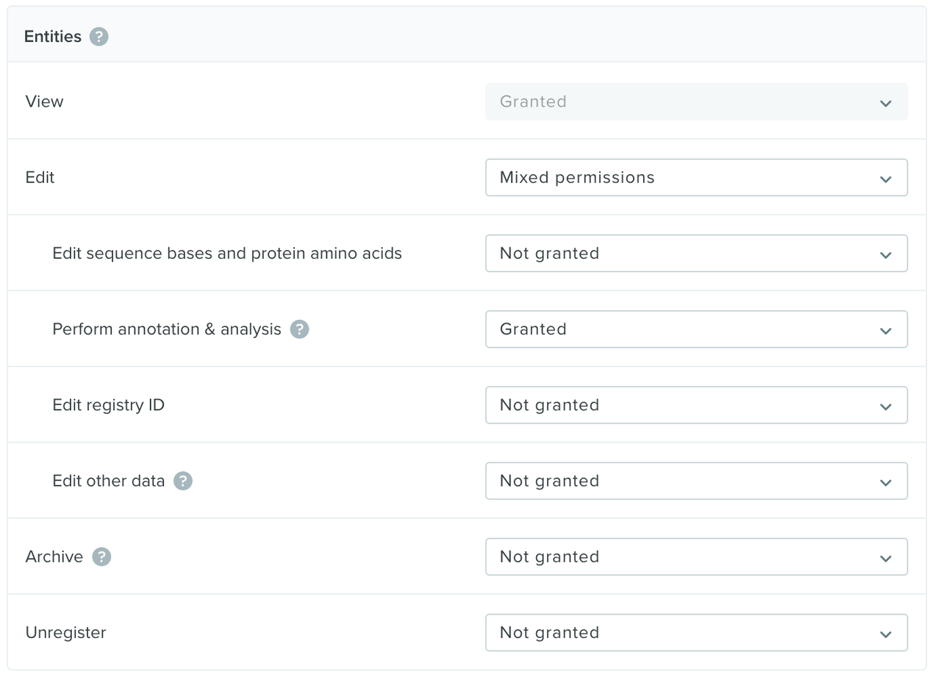Click the help icon next to Entities
The width and height of the screenshot is (938, 680).
point(99,37)
